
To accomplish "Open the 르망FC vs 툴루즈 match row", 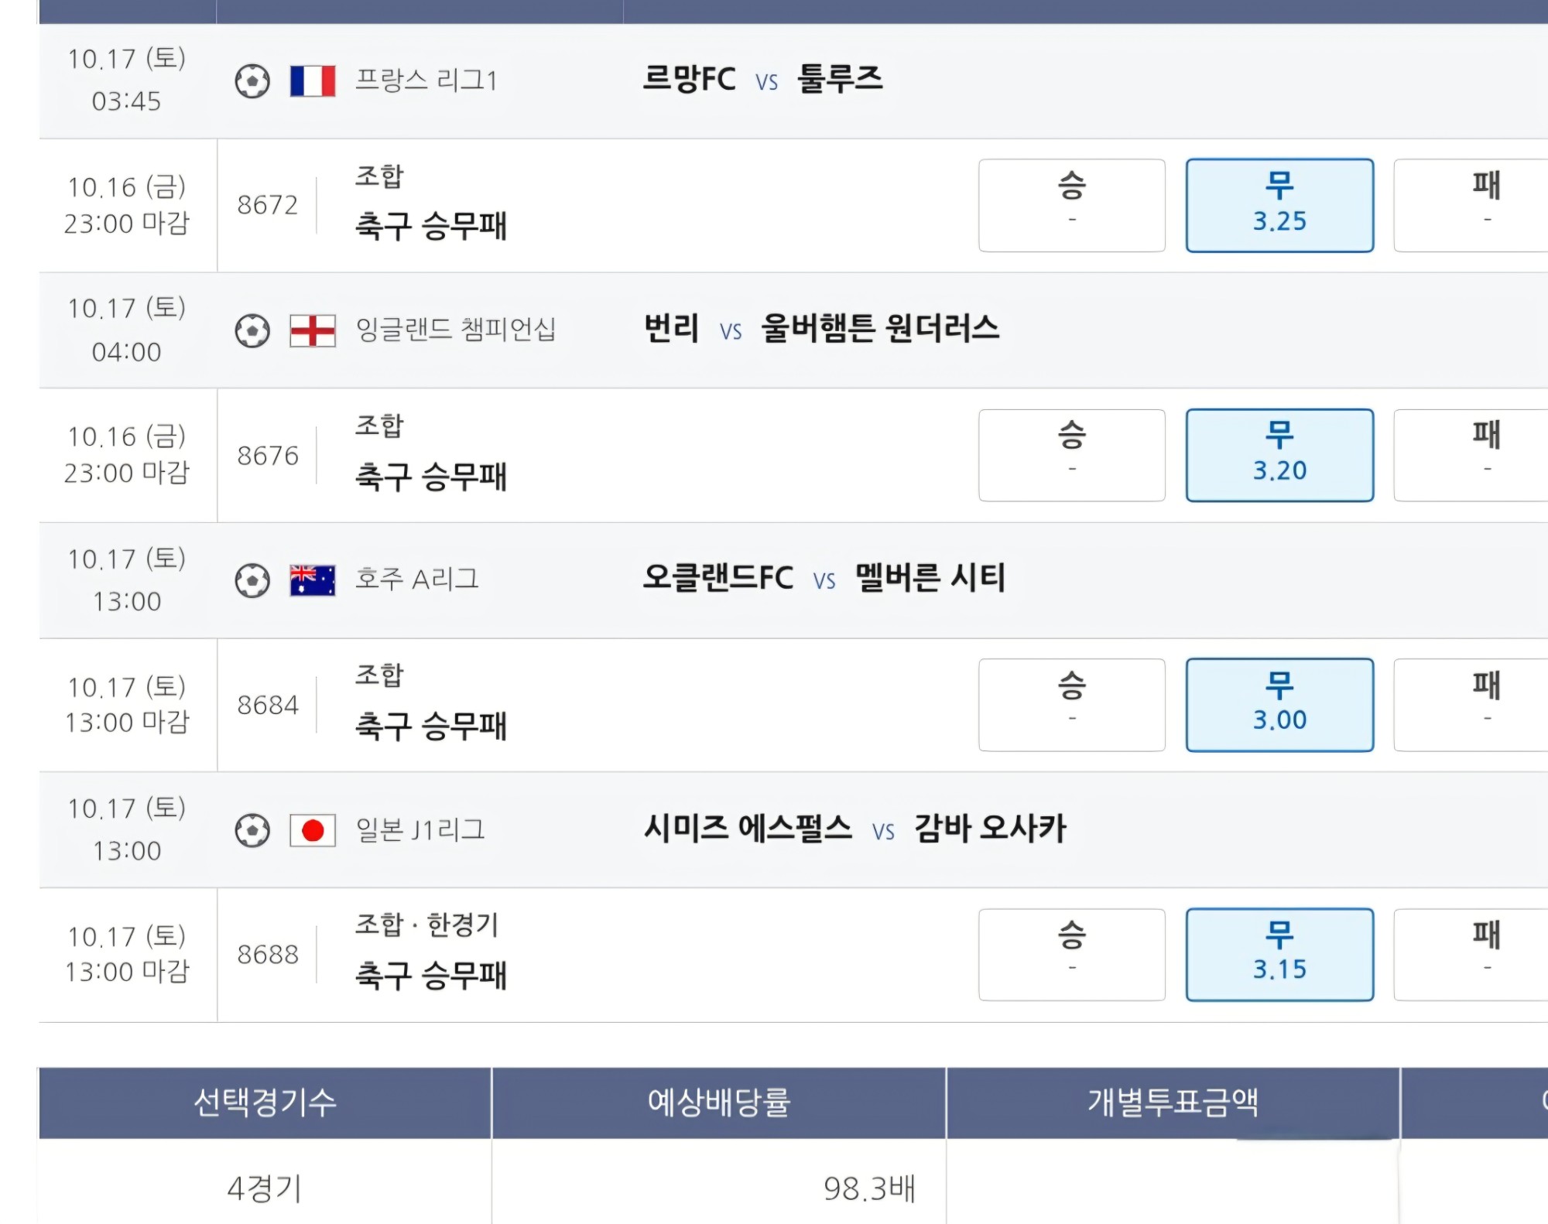I will coord(793,81).
